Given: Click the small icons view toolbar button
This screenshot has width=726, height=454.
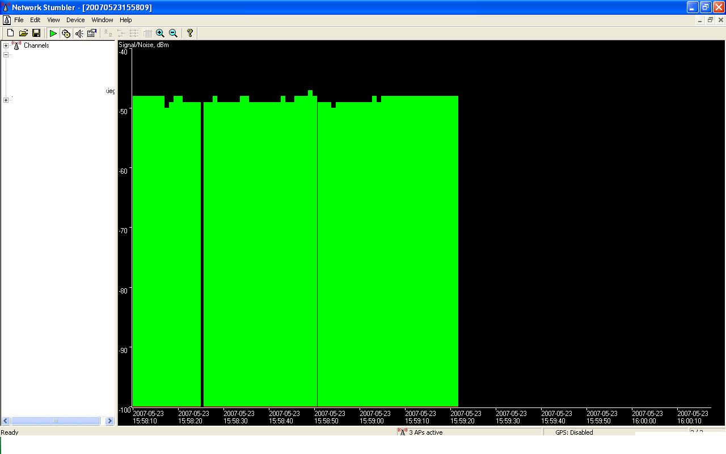Looking at the screenshot, I should (x=121, y=33).
